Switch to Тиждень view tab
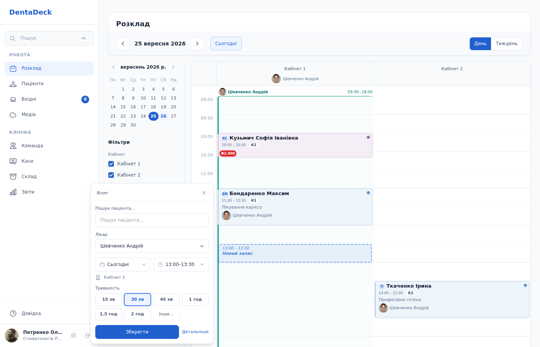The width and height of the screenshot is (540, 347). click(506, 44)
